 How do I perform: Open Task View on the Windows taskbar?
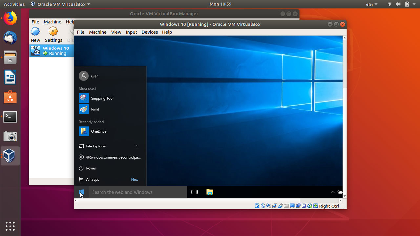coord(194,192)
